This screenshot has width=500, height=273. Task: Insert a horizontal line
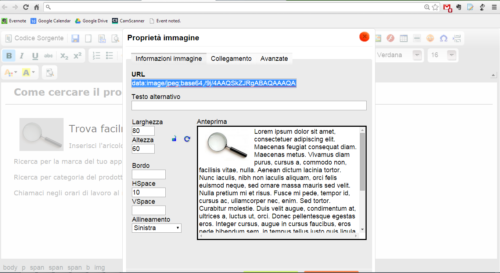point(417,38)
